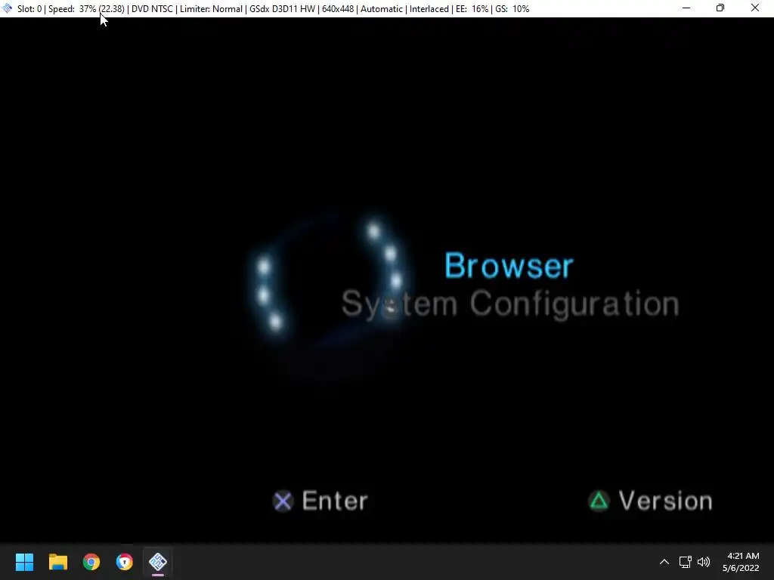This screenshot has height=580, width=774.
Task: Minimize the PCSX2 window
Action: pos(686,8)
